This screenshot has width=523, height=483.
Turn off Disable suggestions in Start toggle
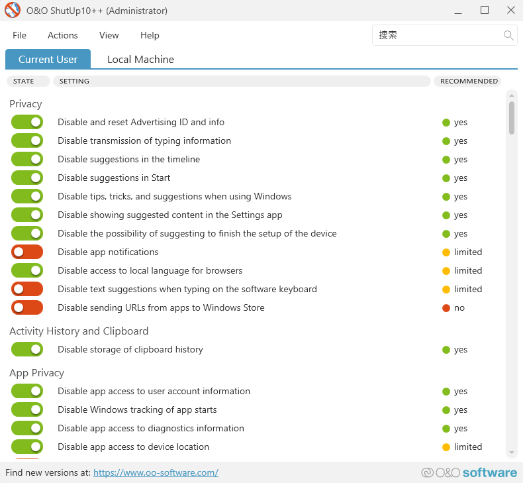pos(27,178)
